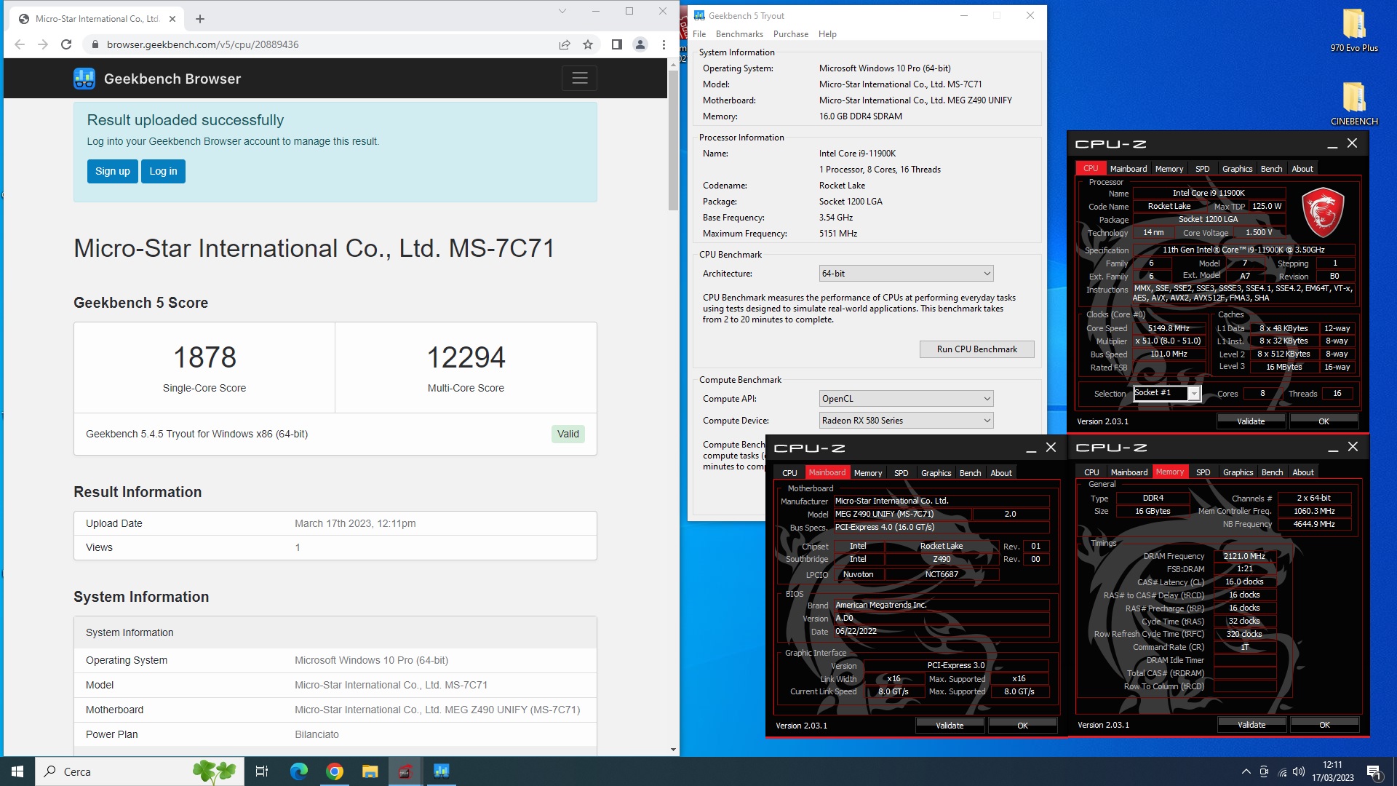This screenshot has height=786, width=1397.
Task: Click the browser page vertical scrollbar
Action: pos(673,140)
